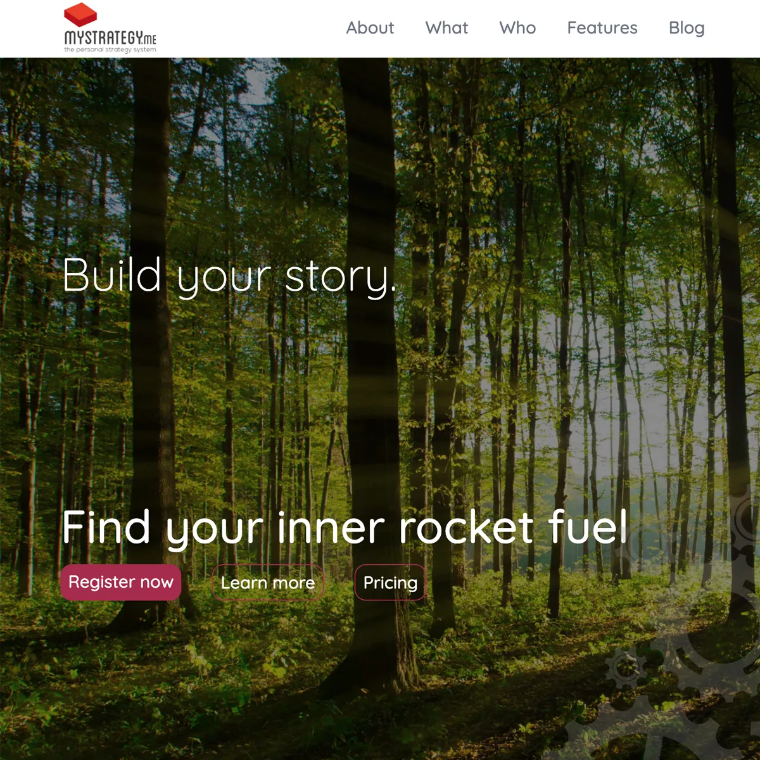Open the Who navigation link
760x760 pixels.
pyautogui.click(x=517, y=28)
